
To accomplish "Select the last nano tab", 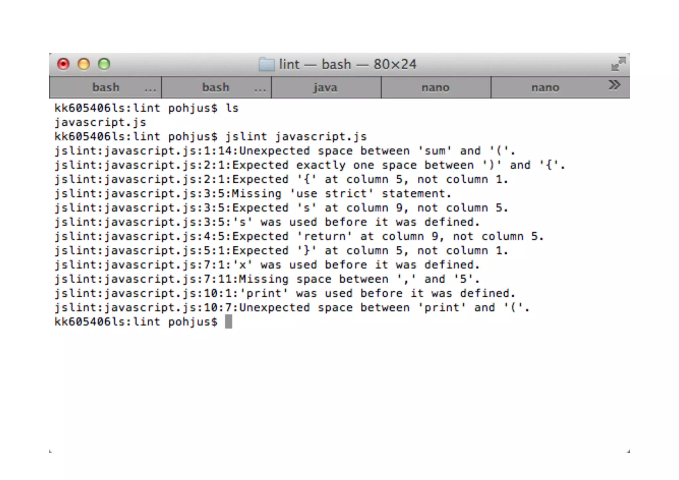I will tap(545, 88).
